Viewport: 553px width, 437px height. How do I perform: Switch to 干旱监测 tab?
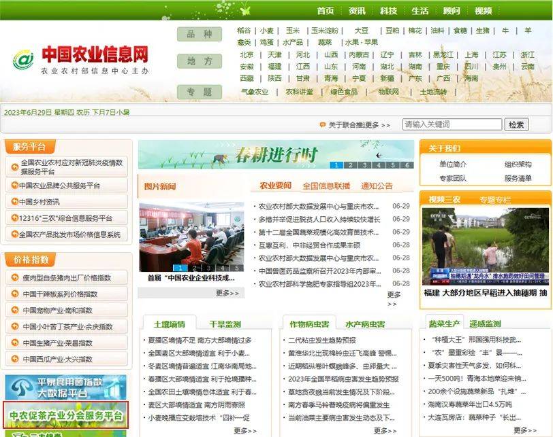click(x=225, y=324)
